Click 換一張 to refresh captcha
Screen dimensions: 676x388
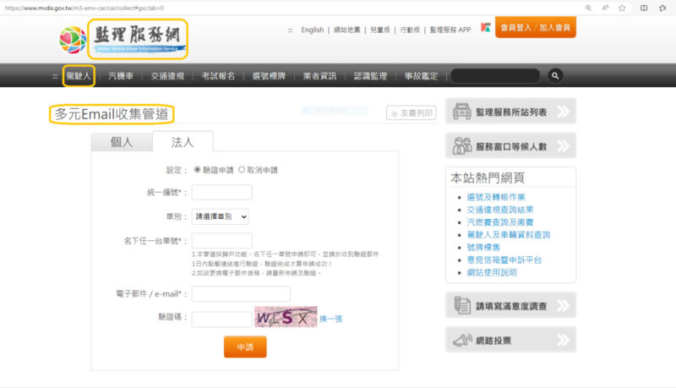[x=330, y=318]
